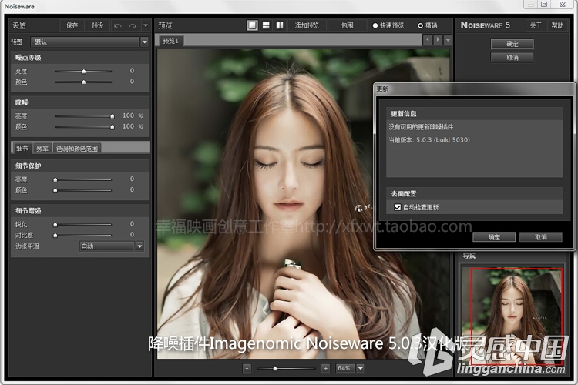The height and width of the screenshot is (385, 578).
Task: Switch to the 色调和颜色范围 tab
Action: tap(76, 149)
